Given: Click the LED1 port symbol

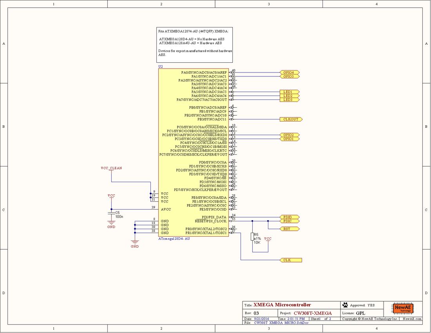Looking at the screenshot, I should click(288, 92).
